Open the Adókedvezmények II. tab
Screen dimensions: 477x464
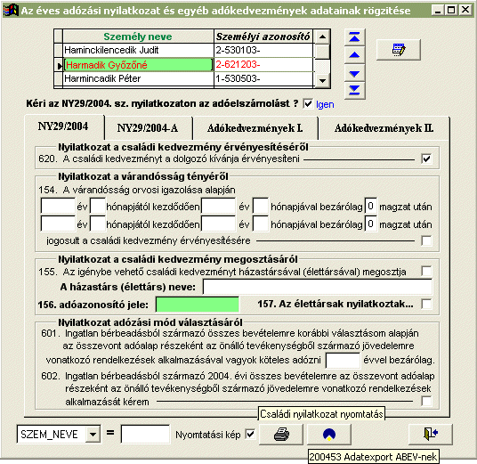[384, 128]
